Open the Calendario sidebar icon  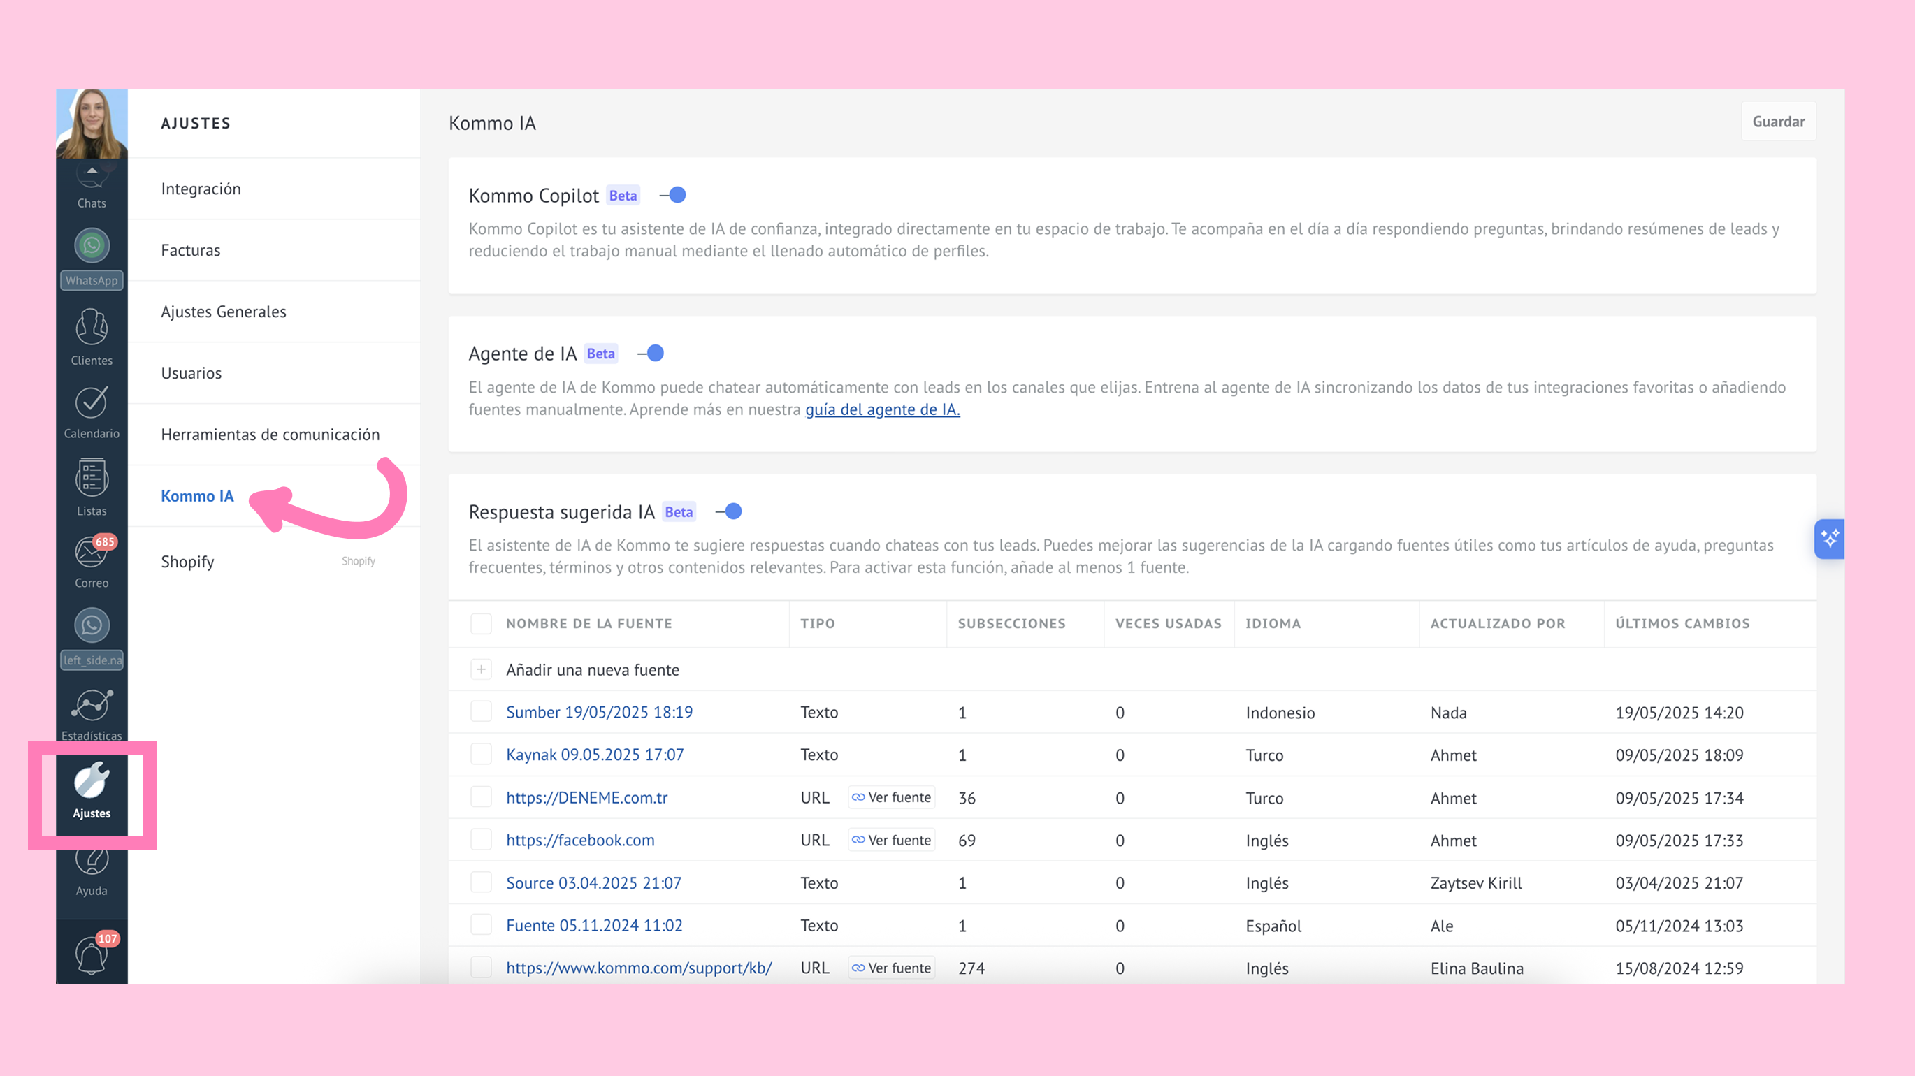pyautogui.click(x=92, y=402)
